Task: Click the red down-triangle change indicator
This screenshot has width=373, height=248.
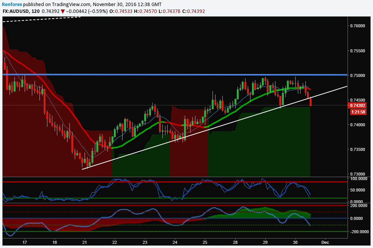Action: [x=63, y=11]
